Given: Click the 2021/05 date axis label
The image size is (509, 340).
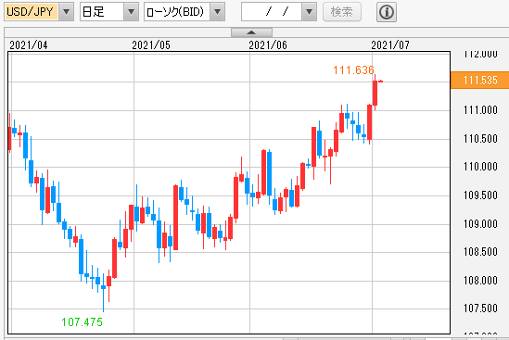Looking at the screenshot, I should 151,45.
